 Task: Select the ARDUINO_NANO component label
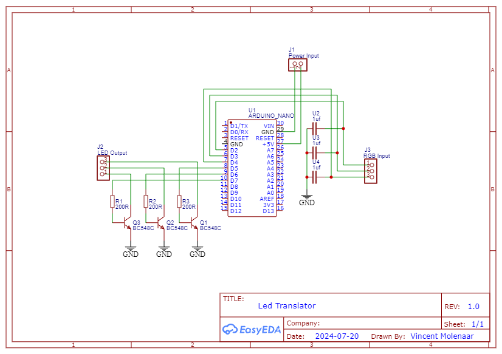click(x=271, y=115)
